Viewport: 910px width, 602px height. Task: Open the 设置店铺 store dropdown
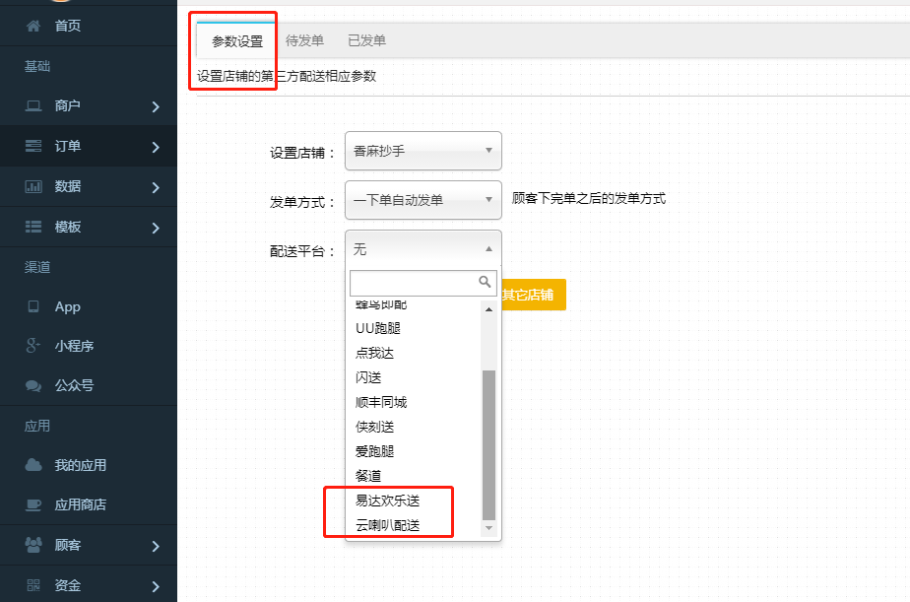coord(422,151)
